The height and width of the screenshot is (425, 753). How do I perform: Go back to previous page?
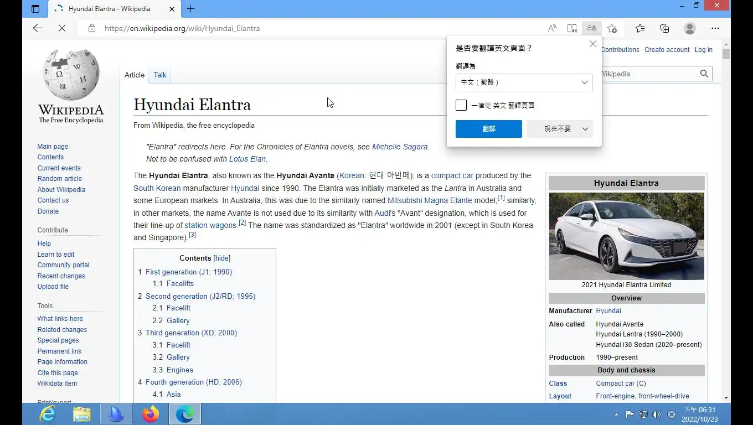tap(38, 28)
